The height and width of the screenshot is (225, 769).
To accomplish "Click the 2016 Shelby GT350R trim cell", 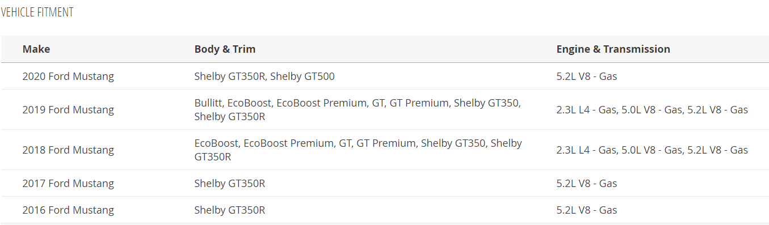I will (x=230, y=210).
